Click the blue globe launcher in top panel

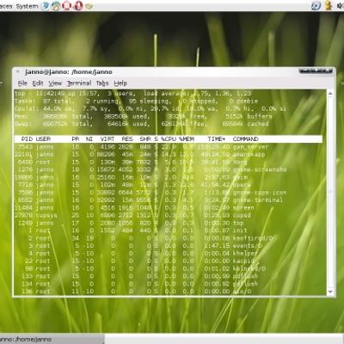click(x=46, y=5)
